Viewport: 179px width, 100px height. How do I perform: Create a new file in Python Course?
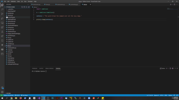point(22,7)
